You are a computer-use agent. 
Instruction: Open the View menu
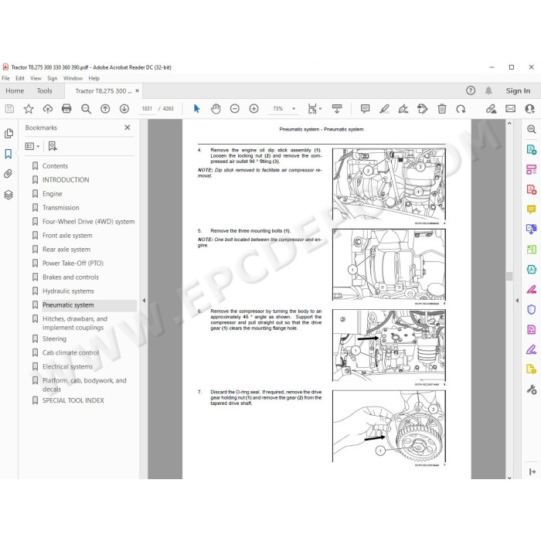pyautogui.click(x=36, y=78)
